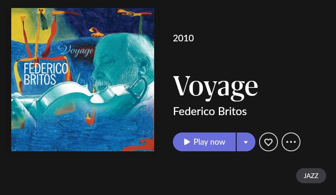The height and width of the screenshot is (195, 336).
Task: Click the white violin on the album cover
Action: tap(79, 95)
